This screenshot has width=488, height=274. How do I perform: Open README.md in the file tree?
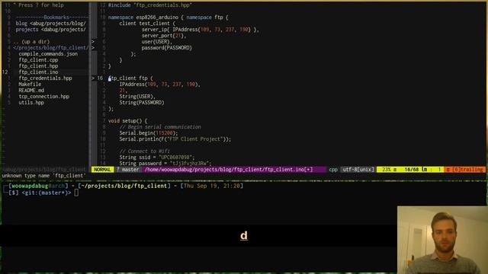point(31,91)
